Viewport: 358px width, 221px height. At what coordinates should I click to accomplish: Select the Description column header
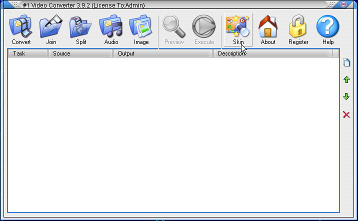click(275, 53)
